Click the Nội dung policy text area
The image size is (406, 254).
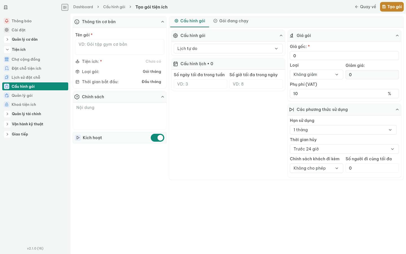point(120,116)
